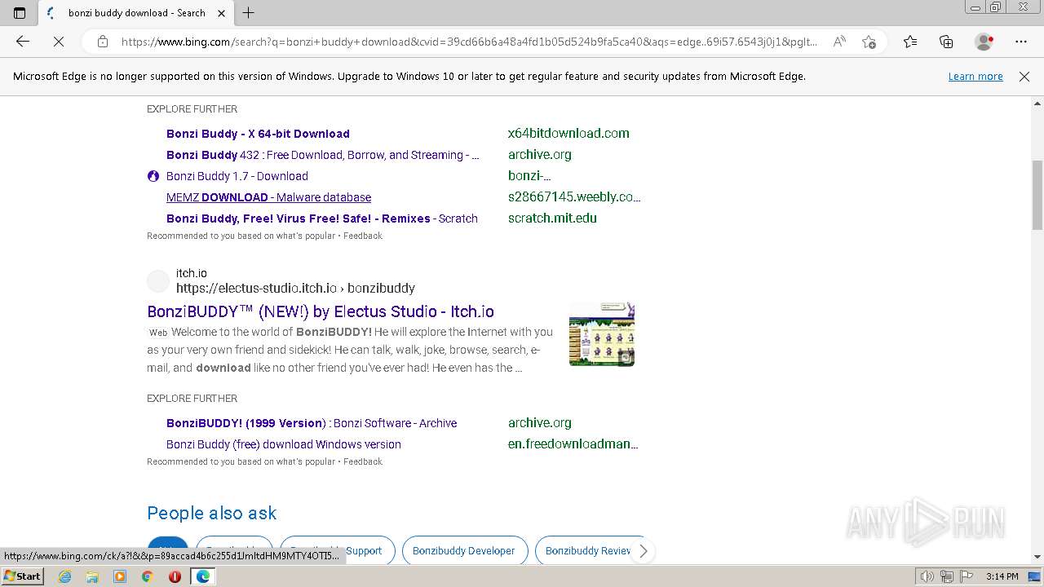Viewport: 1044px width, 587px height.
Task: Click en.freedownloadman domain text
Action: (x=573, y=444)
